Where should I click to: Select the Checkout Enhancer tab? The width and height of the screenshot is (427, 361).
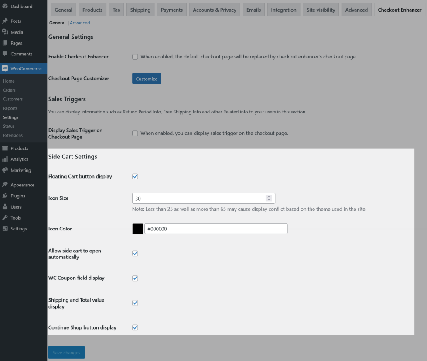tap(400, 10)
